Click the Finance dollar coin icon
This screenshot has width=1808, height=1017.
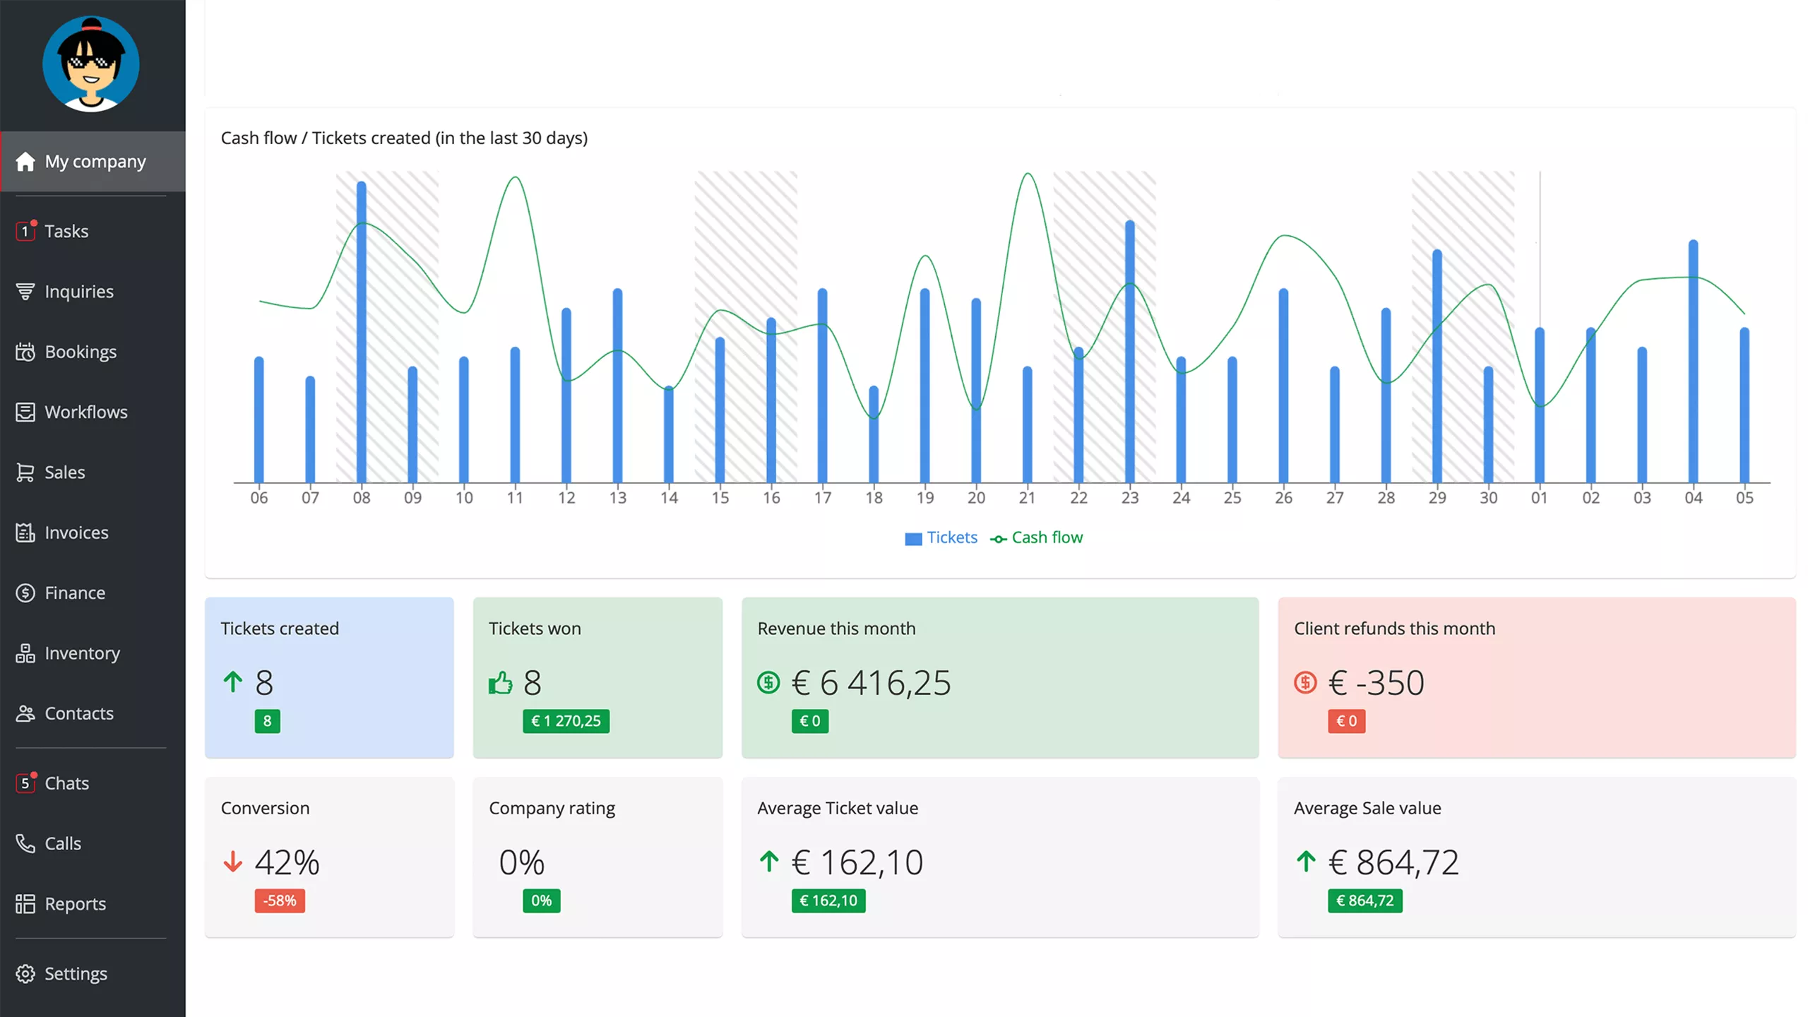click(25, 593)
